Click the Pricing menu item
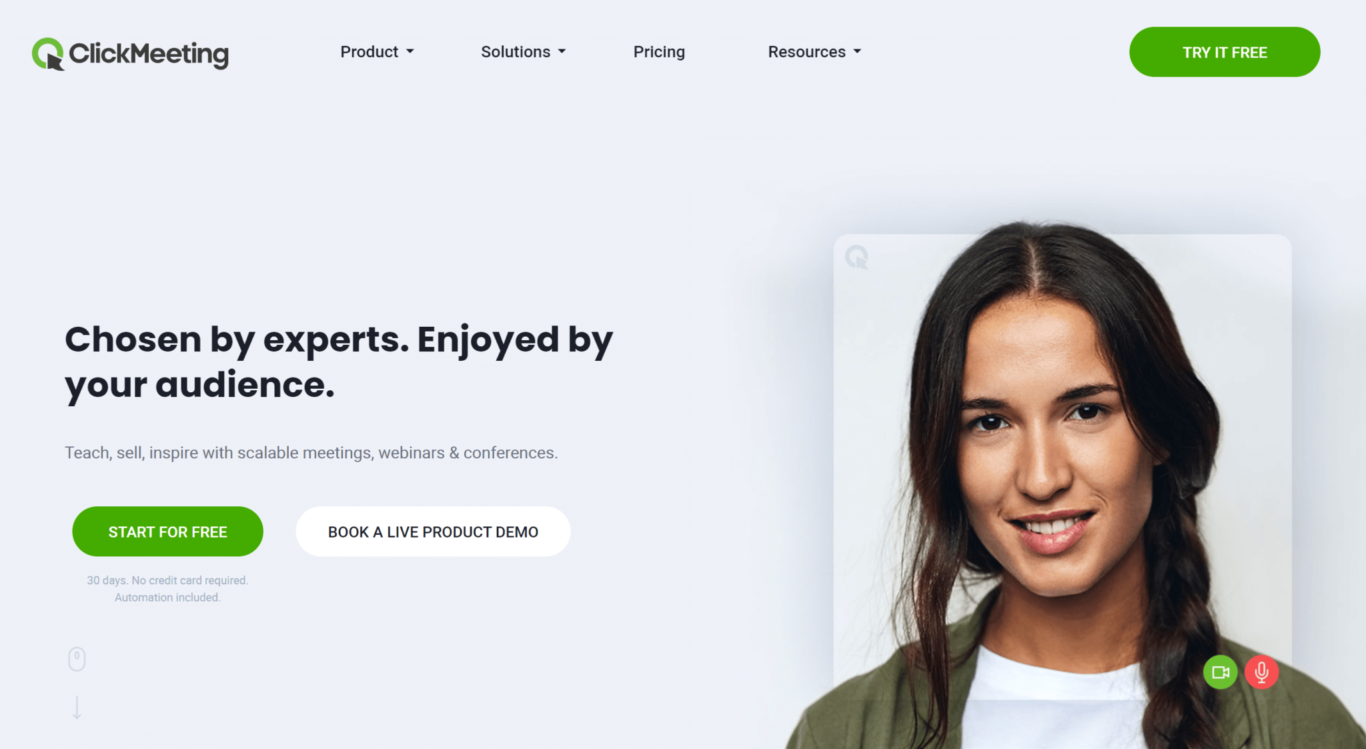This screenshot has width=1366, height=749. tap(658, 51)
